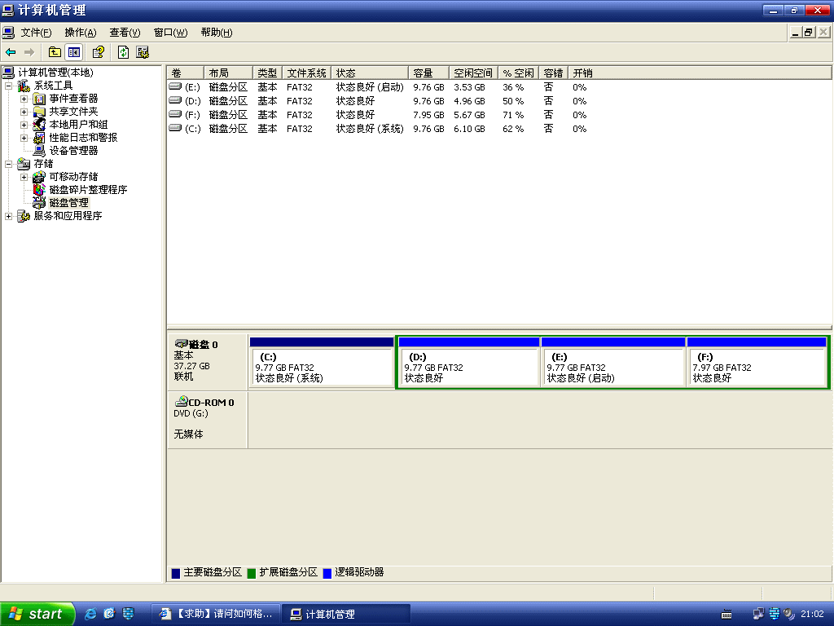Collapse the 存储 tree node
834x626 pixels.
(9, 164)
